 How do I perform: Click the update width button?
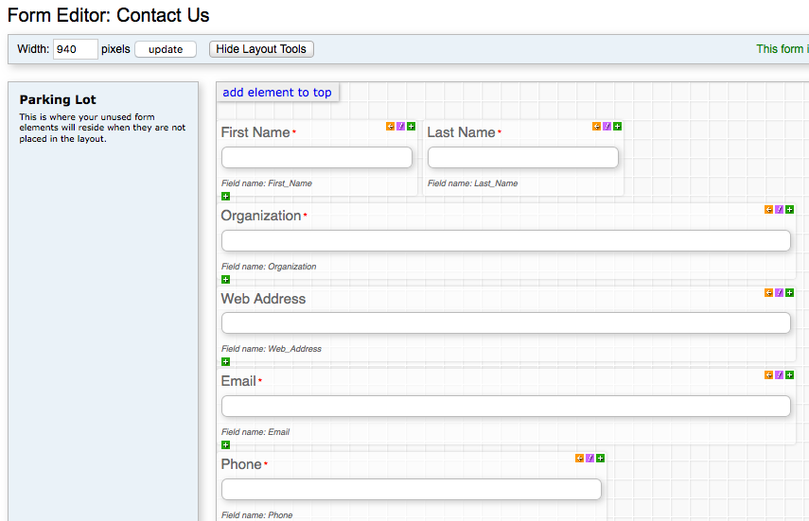(x=166, y=49)
